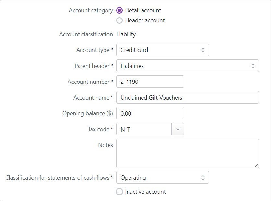
Task: Select the Detail account radio button
Action: click(119, 10)
